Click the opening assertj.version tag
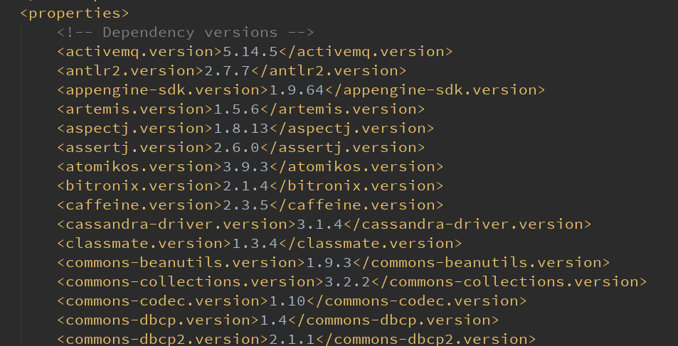The height and width of the screenshot is (346, 678). (135, 147)
